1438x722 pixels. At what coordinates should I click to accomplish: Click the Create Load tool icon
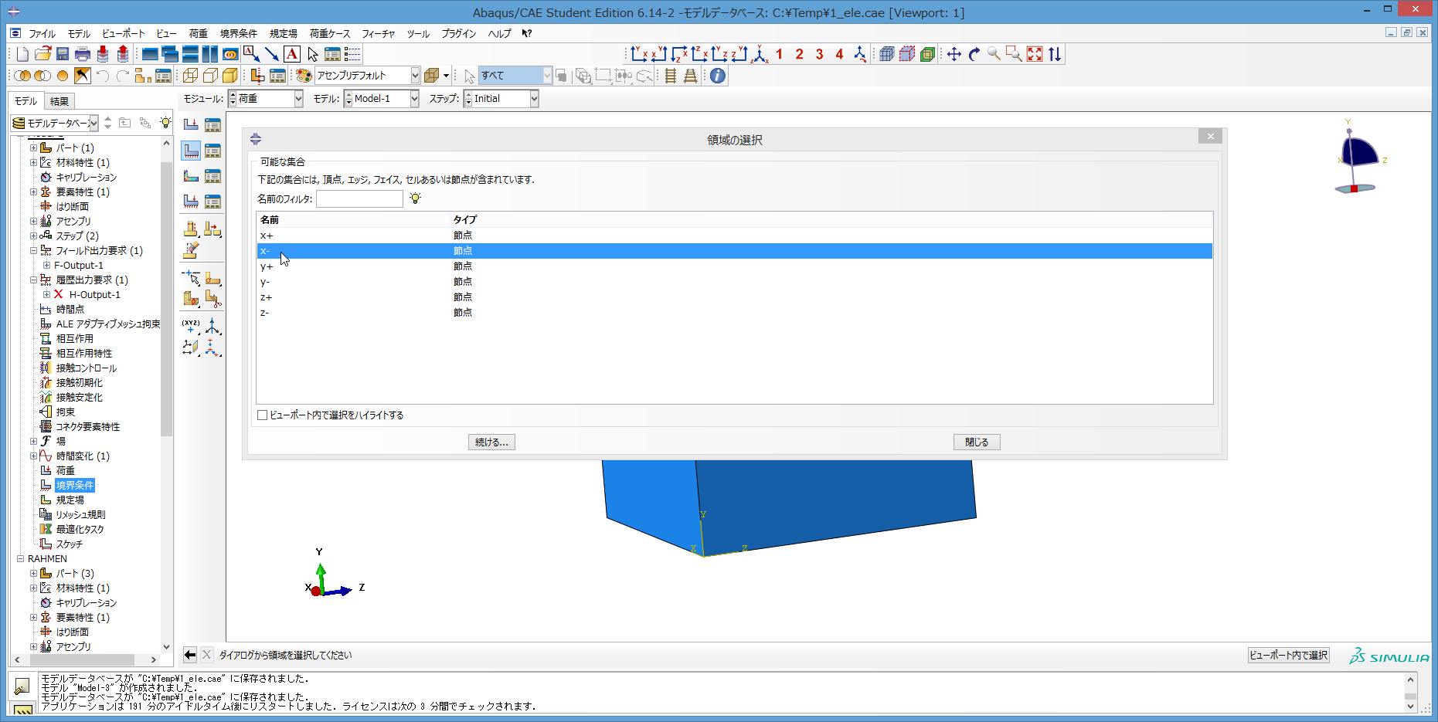pos(191,125)
